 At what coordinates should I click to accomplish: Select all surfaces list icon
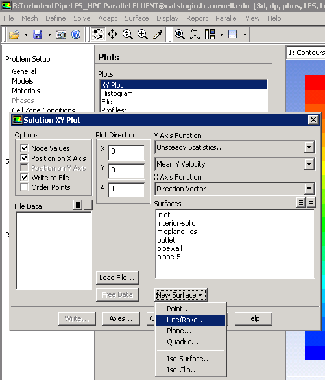click(301, 202)
